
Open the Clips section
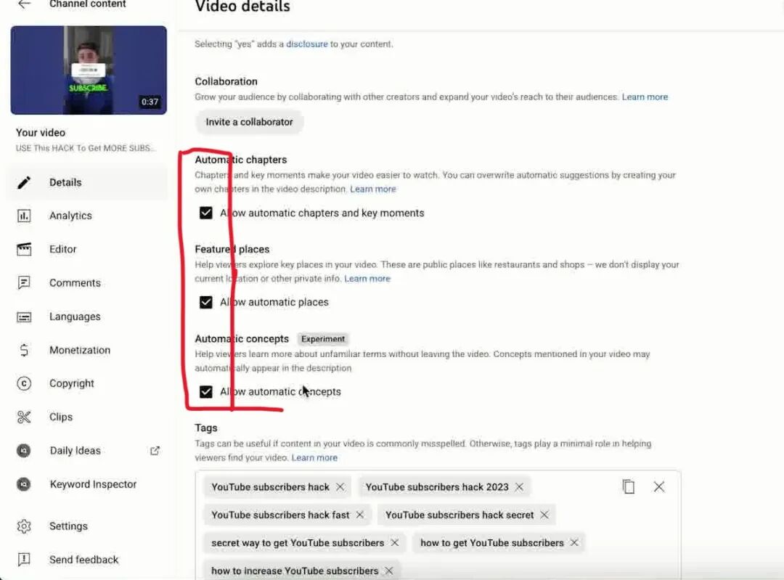[60, 417]
